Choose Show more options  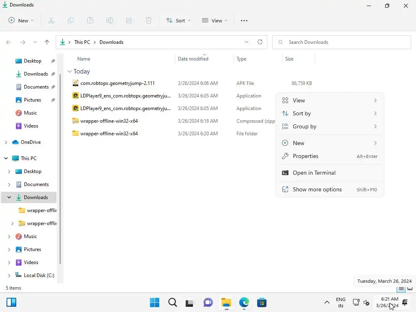tap(329, 189)
